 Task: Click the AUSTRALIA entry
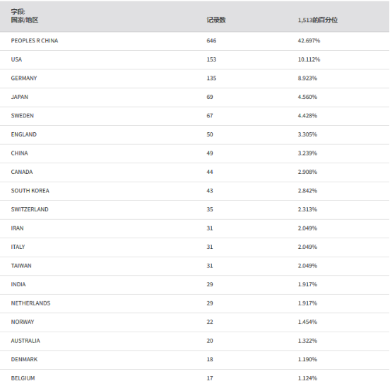25,341
